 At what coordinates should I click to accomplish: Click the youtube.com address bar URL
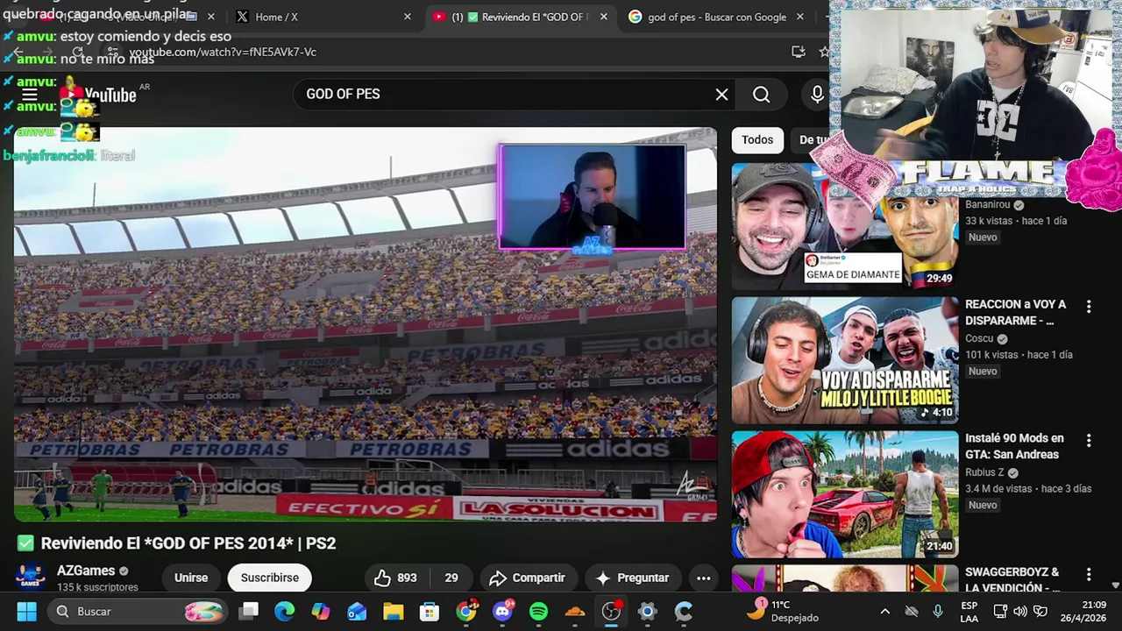[223, 52]
